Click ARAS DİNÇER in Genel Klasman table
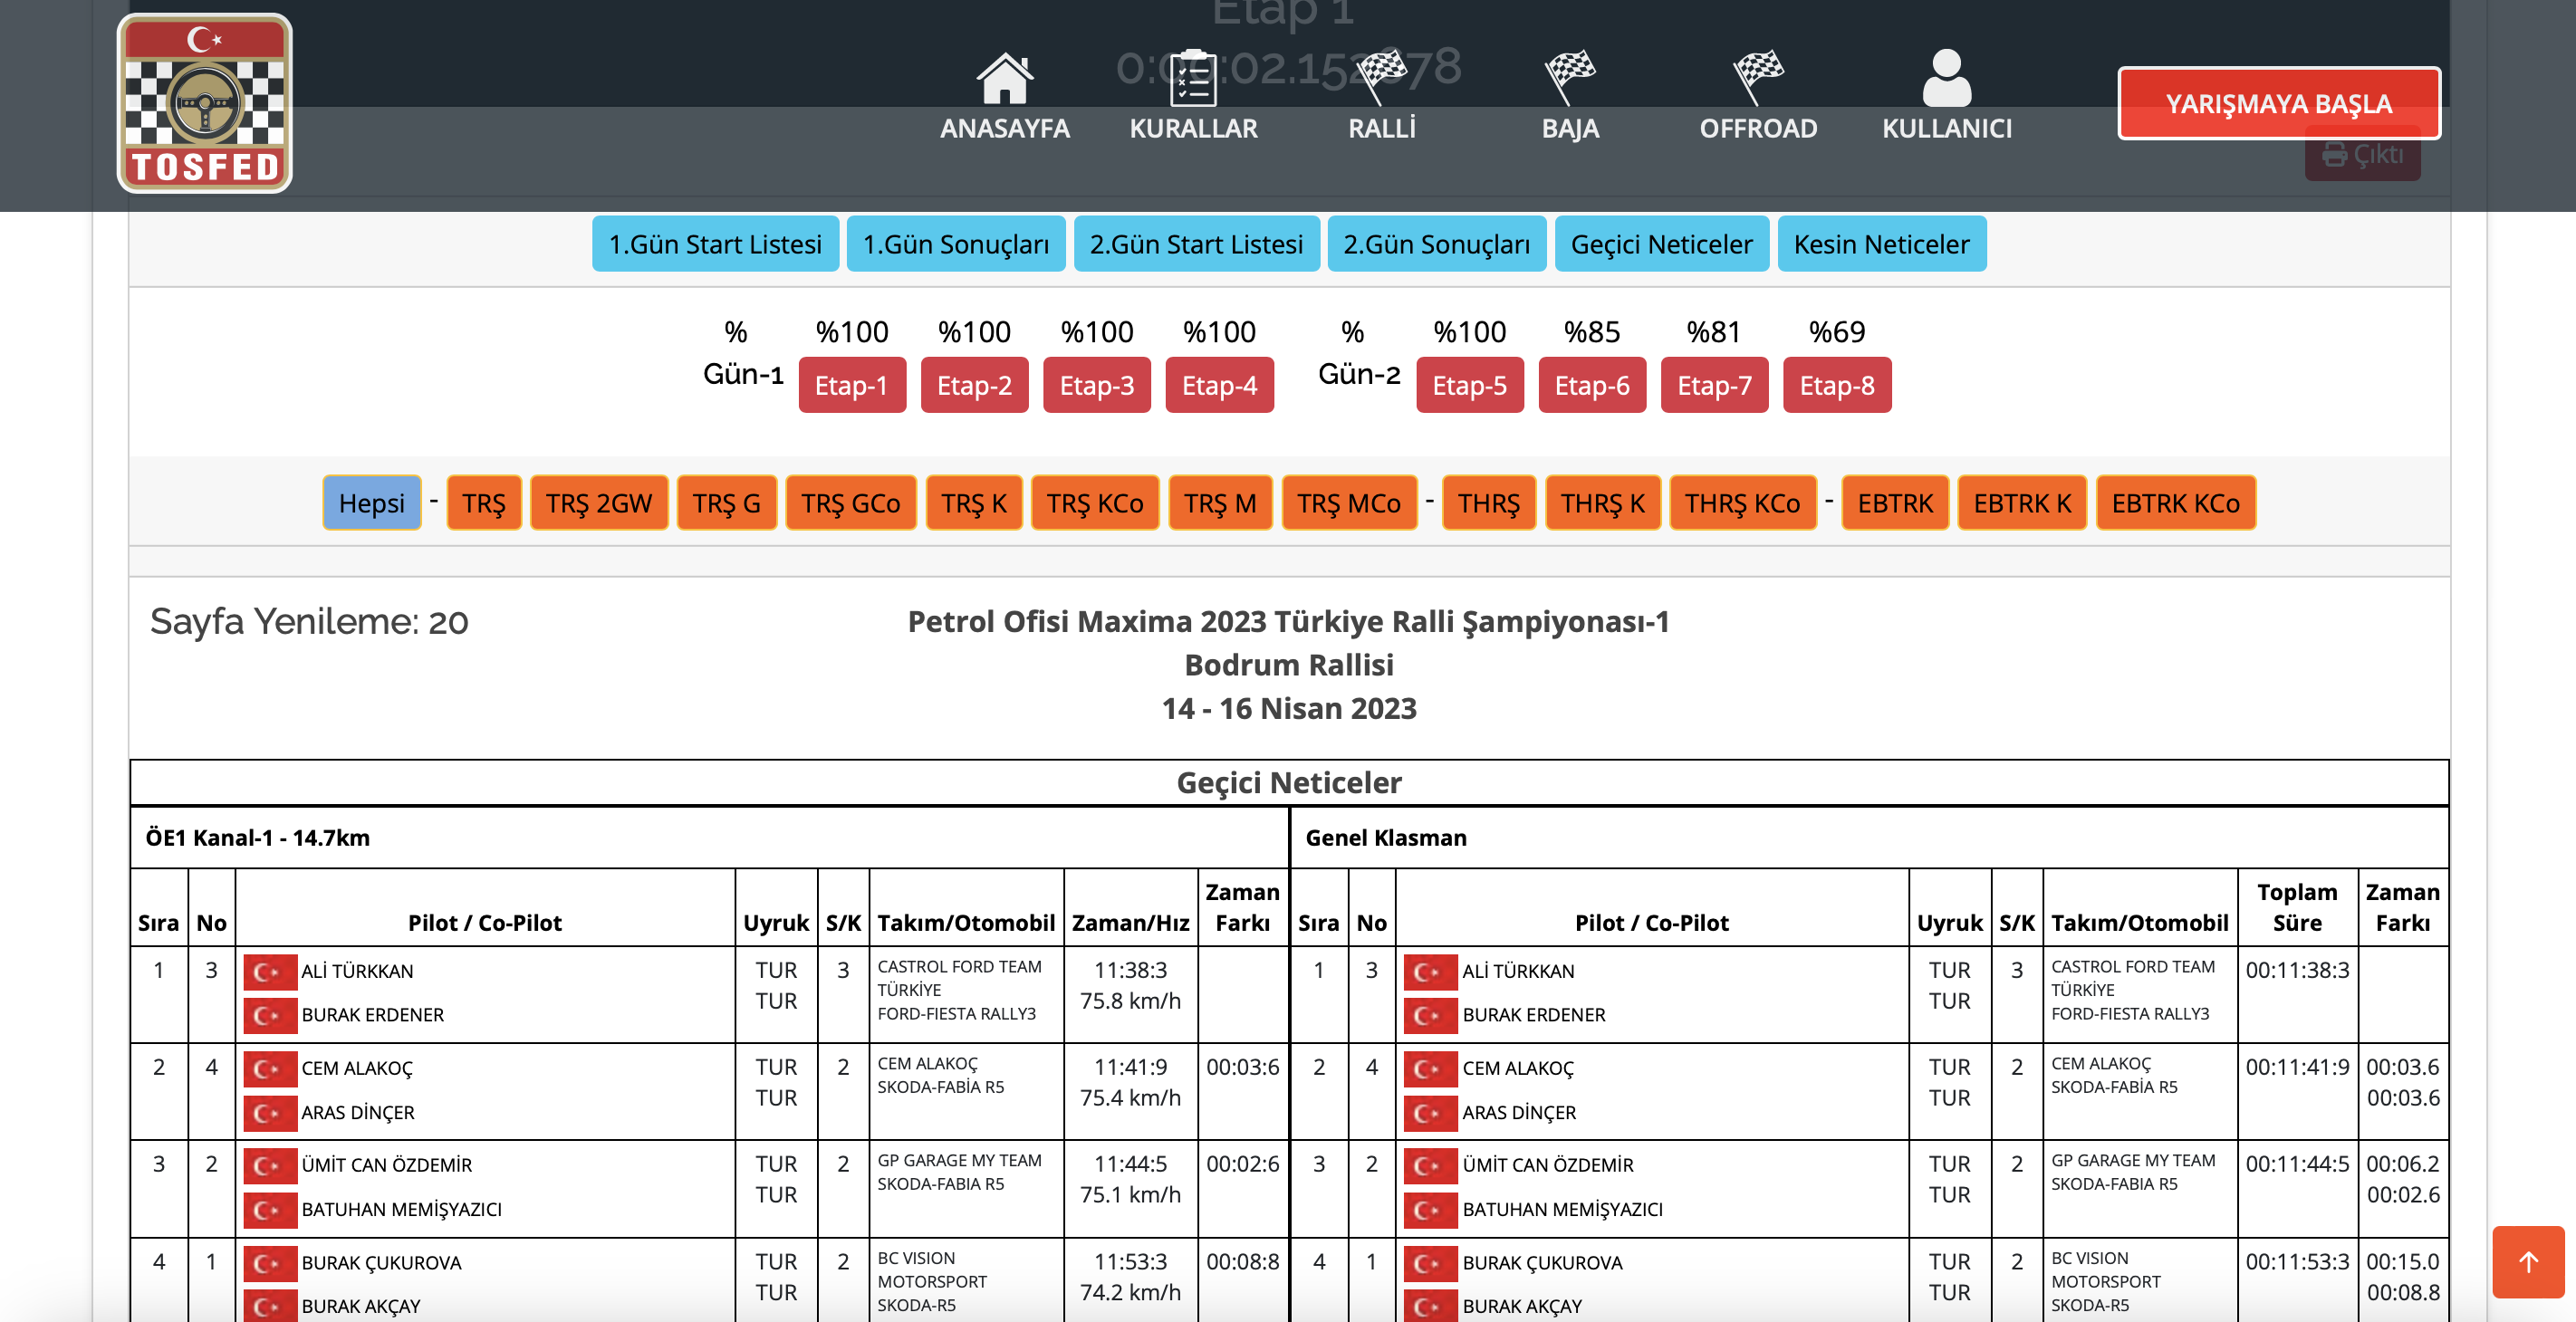 click(x=1519, y=1113)
